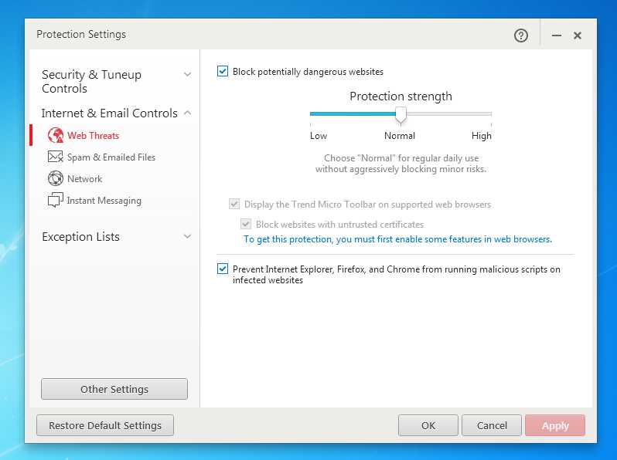Click the Spam & Emailed Files envelope icon

(55, 157)
